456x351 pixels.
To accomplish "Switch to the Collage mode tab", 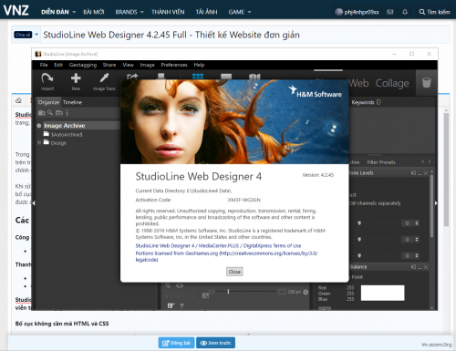I will coord(392,83).
